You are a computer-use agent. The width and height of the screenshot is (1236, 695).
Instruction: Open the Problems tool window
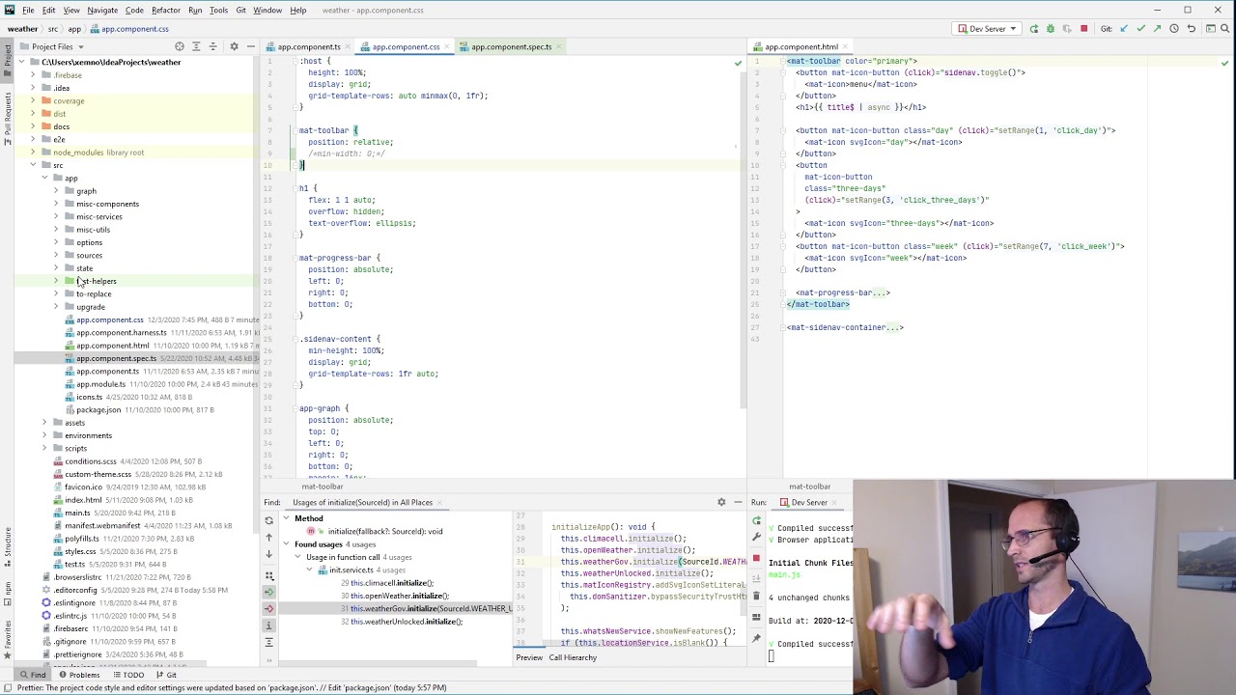(x=78, y=675)
